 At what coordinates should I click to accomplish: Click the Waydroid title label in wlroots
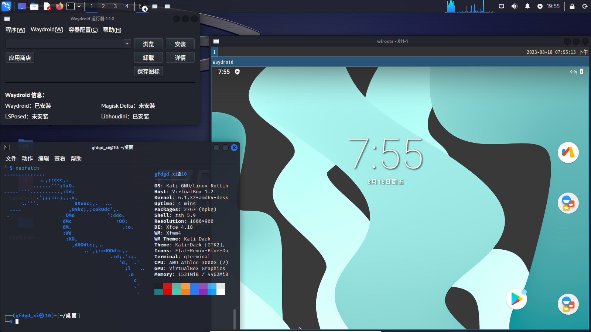coord(223,62)
